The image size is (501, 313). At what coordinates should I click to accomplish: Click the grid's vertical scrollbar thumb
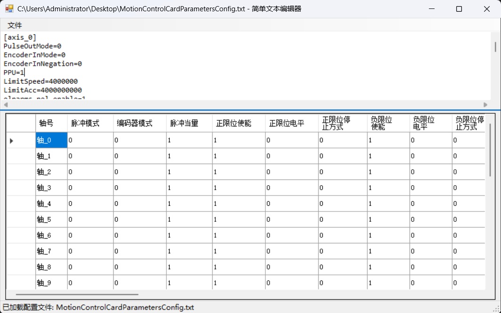coord(490,150)
